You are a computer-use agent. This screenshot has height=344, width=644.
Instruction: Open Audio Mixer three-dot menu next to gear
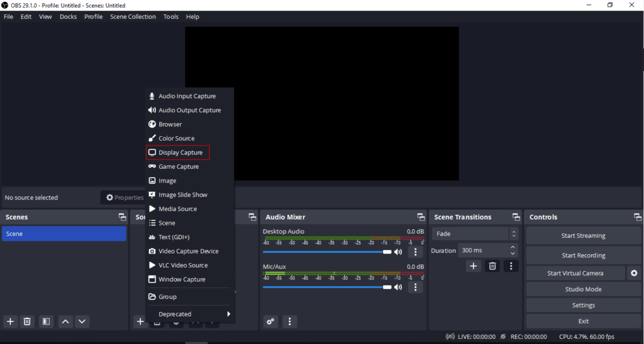[x=289, y=321]
